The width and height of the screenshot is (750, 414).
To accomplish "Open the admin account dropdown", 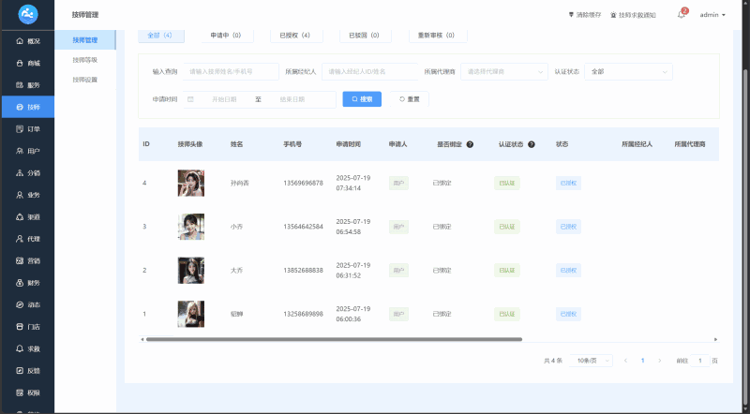I will click(x=712, y=15).
